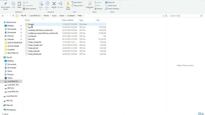Open the New item dropdown
Viewport: 205px width, 115px height.
[77, 3]
